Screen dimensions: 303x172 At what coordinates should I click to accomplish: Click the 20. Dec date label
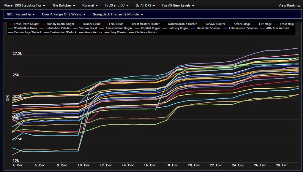(194, 165)
